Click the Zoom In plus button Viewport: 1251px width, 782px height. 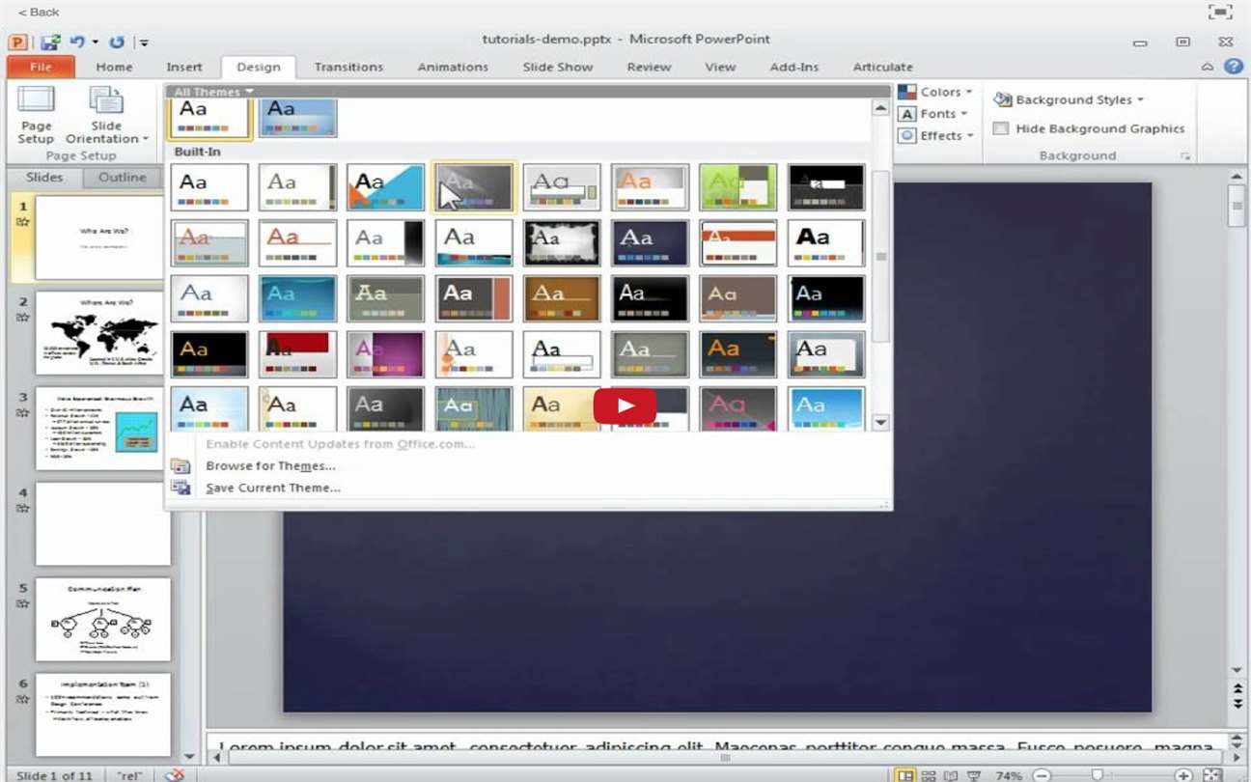tap(1184, 775)
